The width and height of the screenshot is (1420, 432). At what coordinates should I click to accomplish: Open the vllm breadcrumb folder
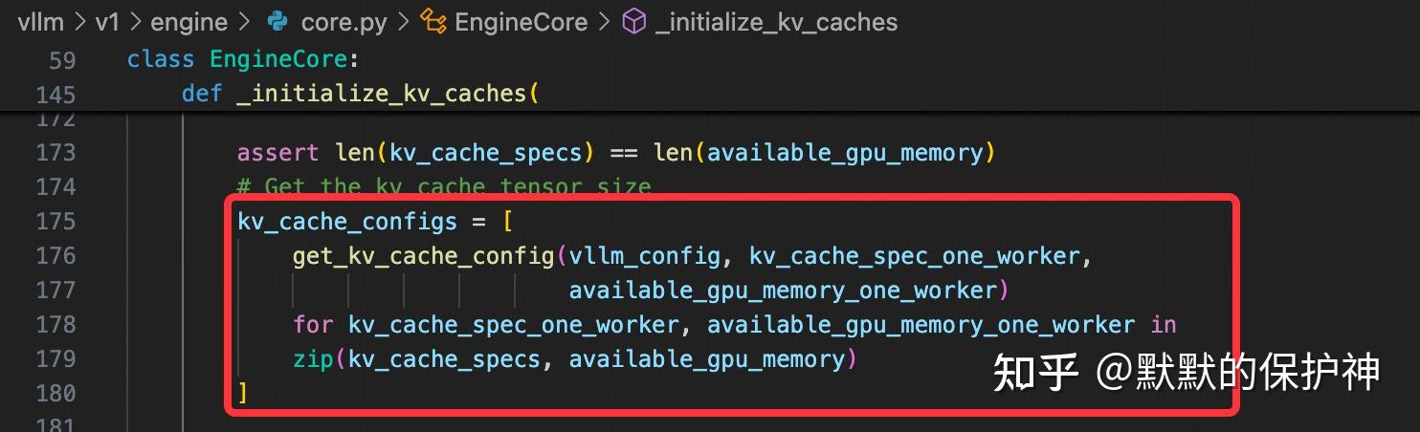click(x=39, y=22)
